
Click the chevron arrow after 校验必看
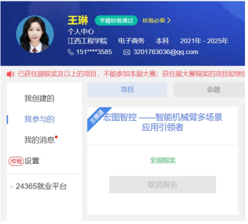click(x=169, y=21)
